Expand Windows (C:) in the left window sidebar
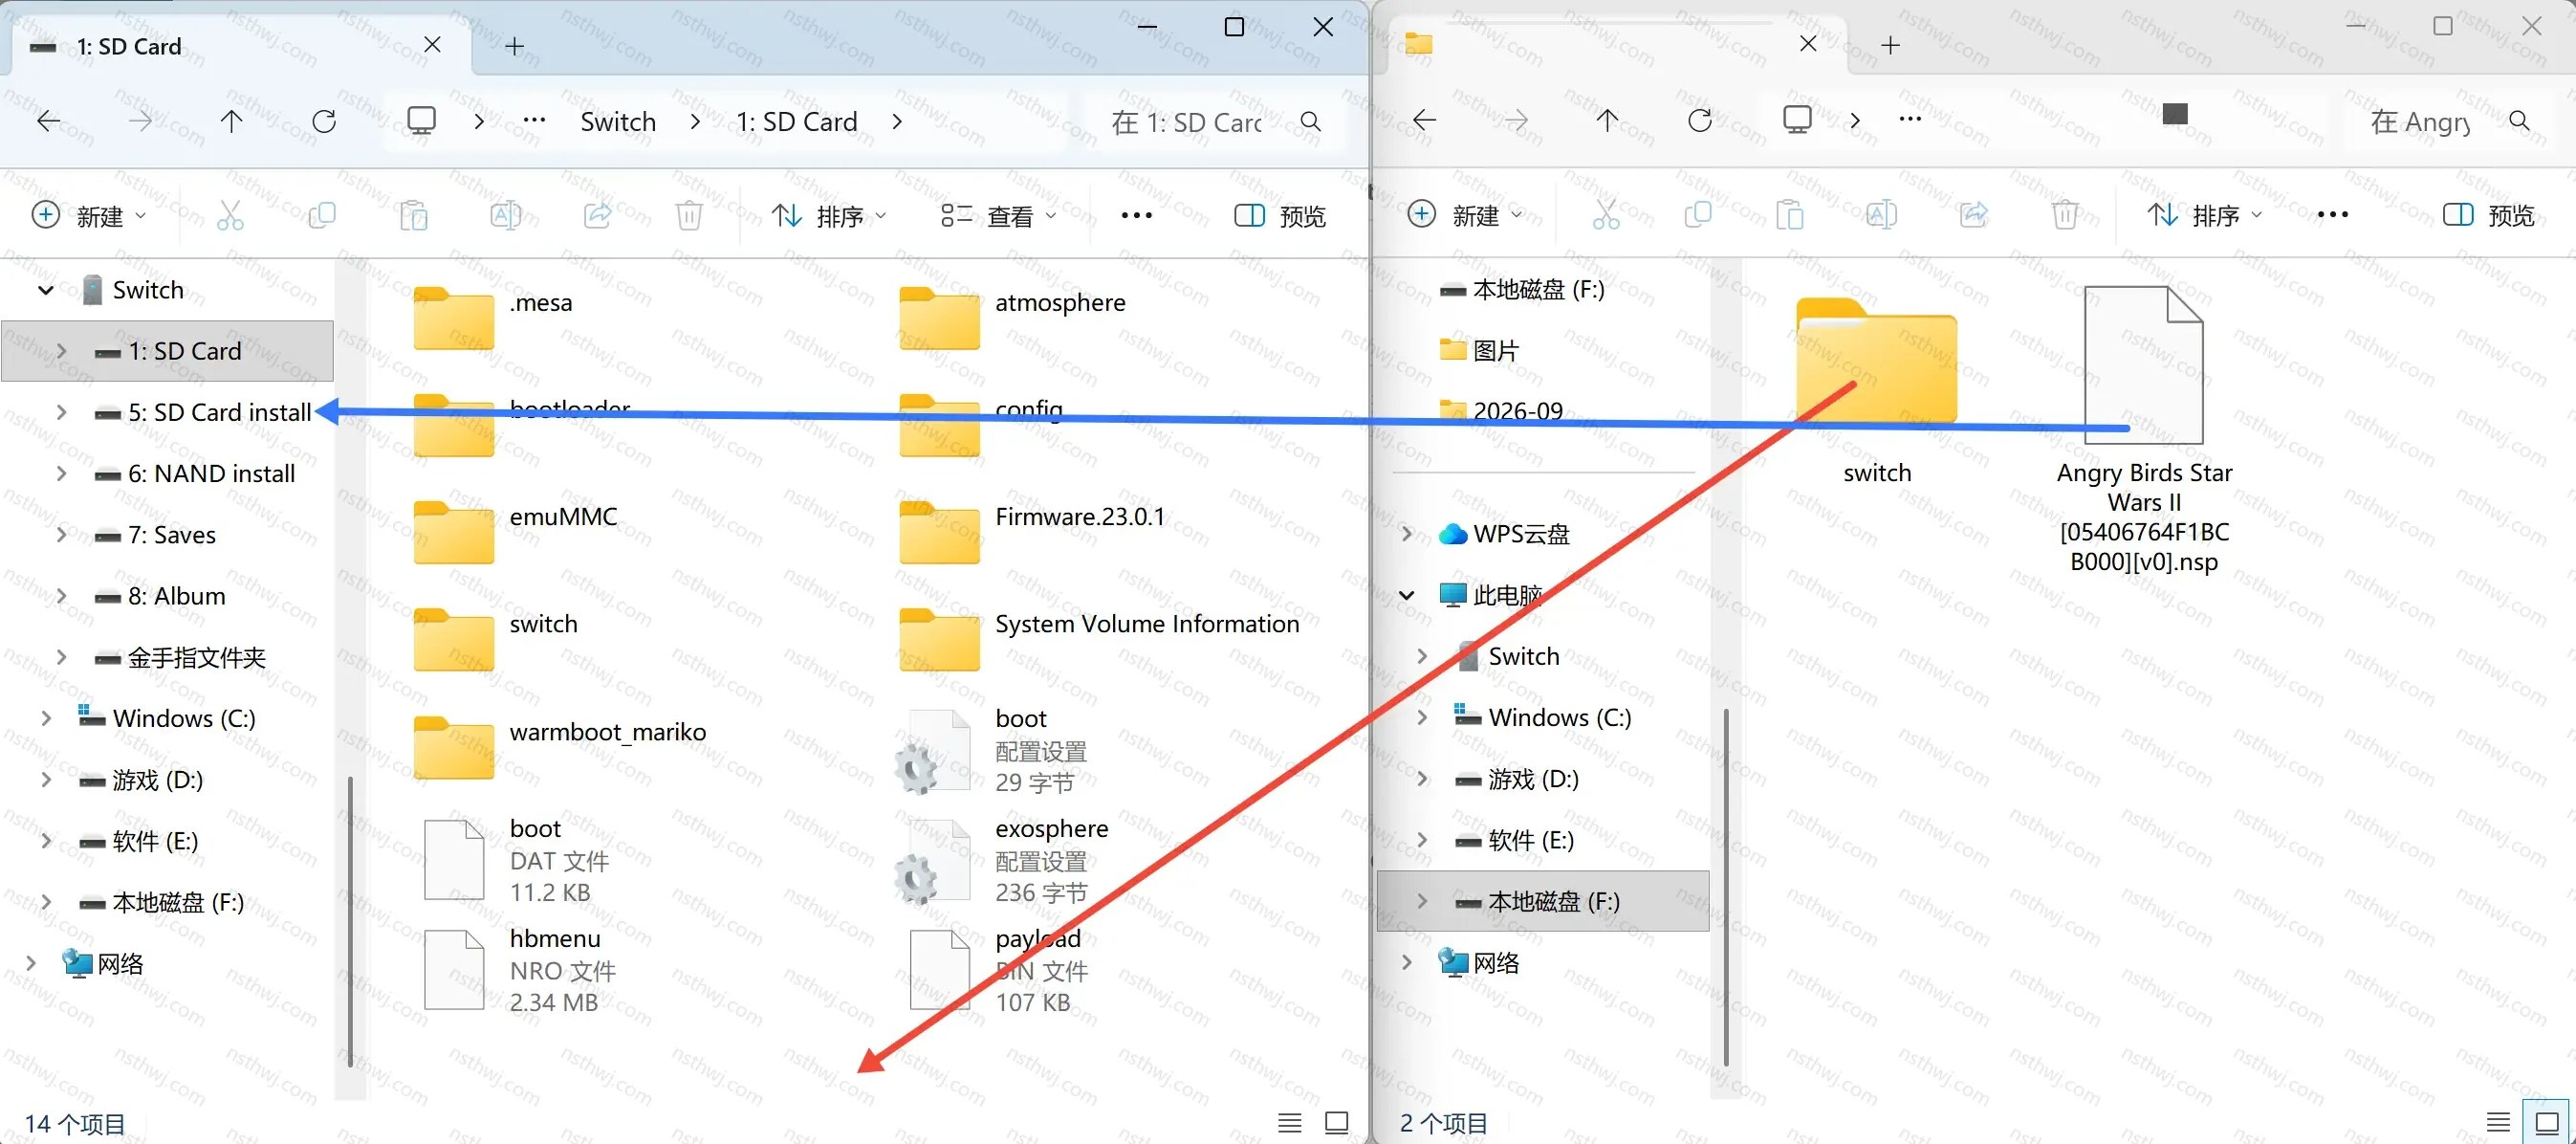Screen dimensions: 2576x1144 [x=45, y=718]
